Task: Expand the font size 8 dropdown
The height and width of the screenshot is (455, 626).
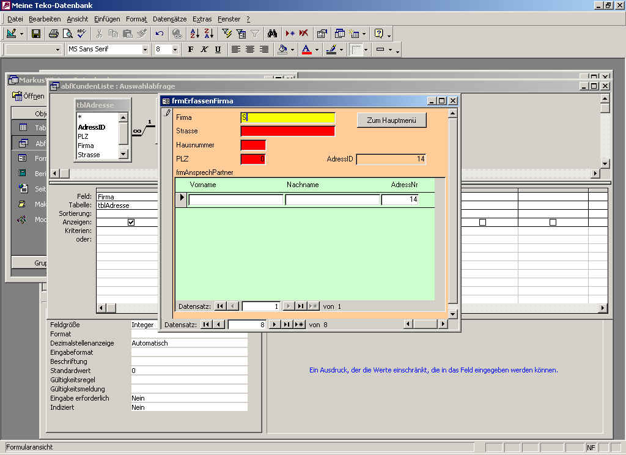Action: click(x=175, y=50)
